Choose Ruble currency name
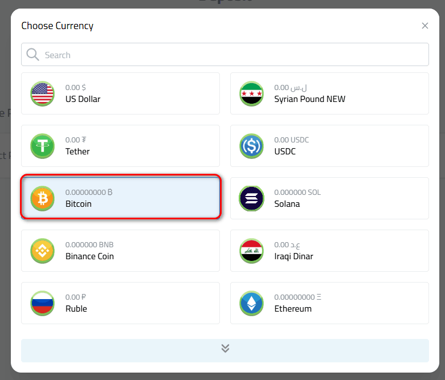This screenshot has width=445, height=380. click(76, 308)
